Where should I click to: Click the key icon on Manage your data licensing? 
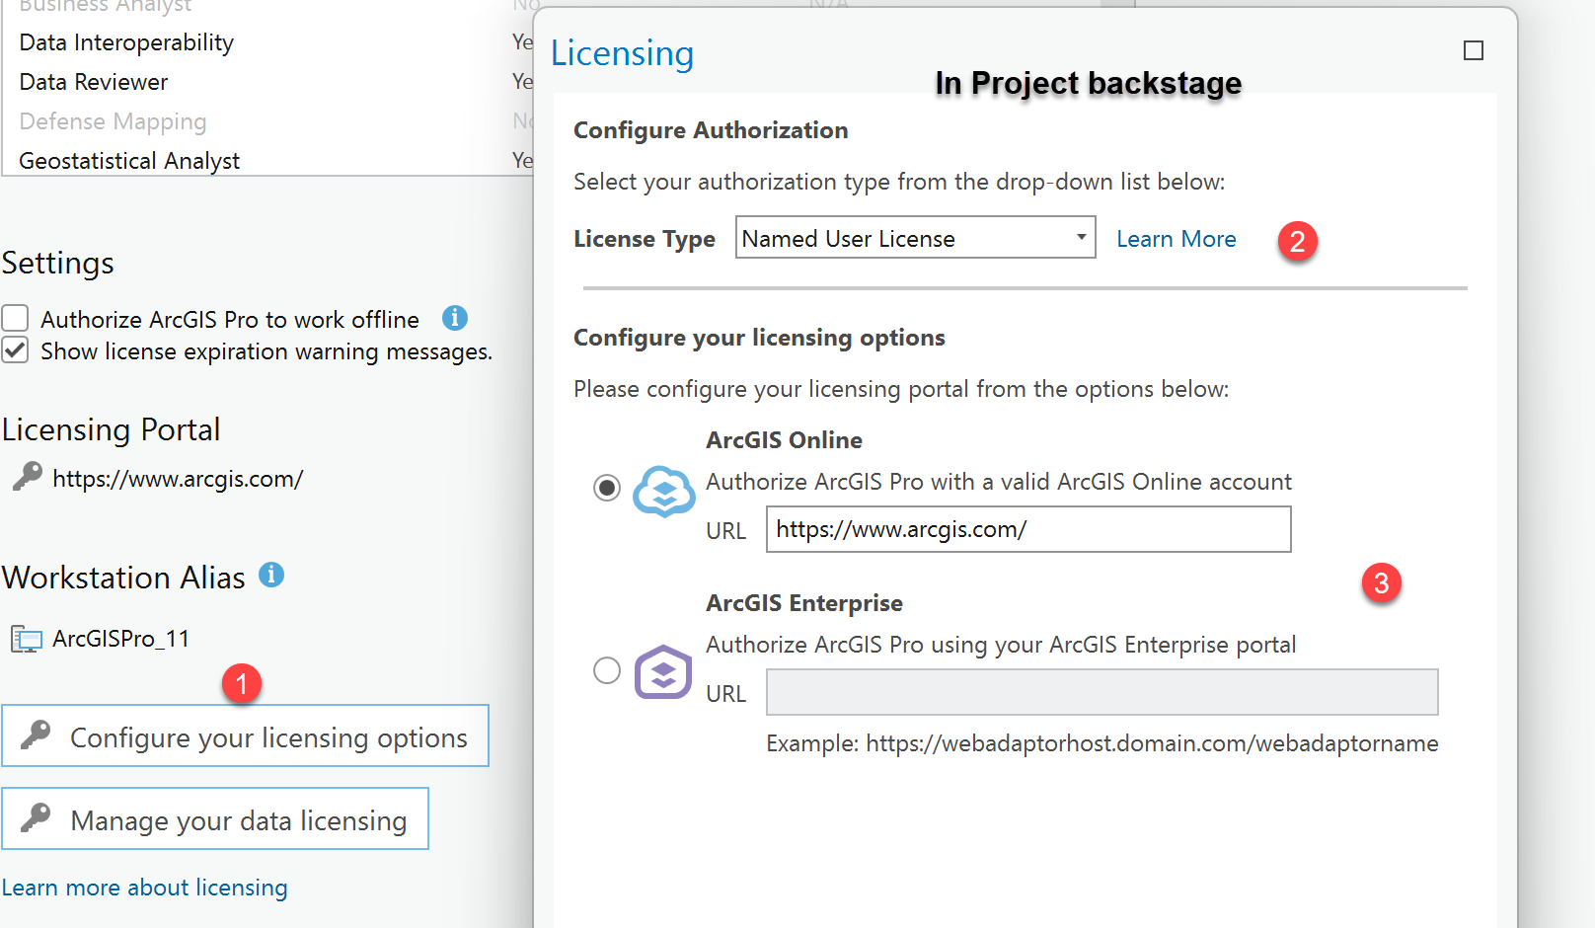pyautogui.click(x=35, y=819)
